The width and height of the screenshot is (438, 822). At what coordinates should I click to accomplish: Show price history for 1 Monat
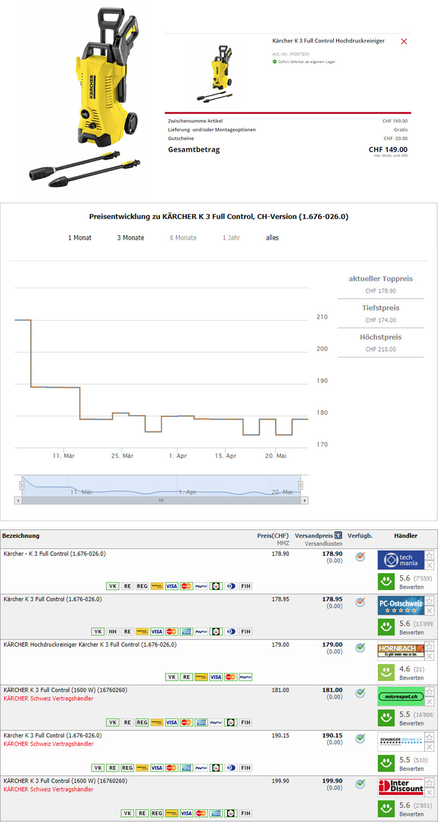[79, 238]
